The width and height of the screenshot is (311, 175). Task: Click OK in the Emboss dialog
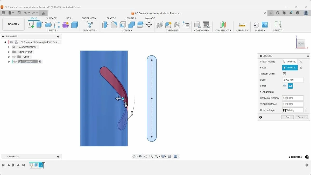click(x=287, y=117)
